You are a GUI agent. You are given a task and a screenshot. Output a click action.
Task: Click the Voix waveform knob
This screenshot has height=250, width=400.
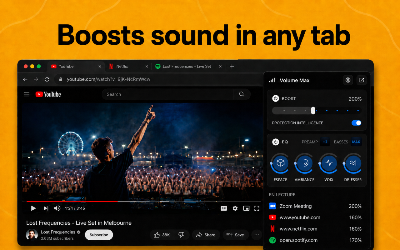tap(329, 163)
